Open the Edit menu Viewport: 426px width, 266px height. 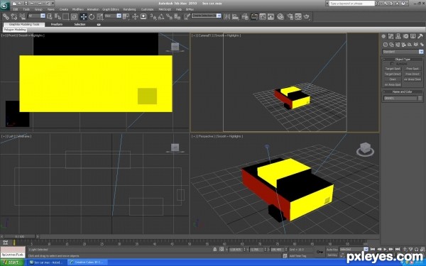tap(16, 9)
